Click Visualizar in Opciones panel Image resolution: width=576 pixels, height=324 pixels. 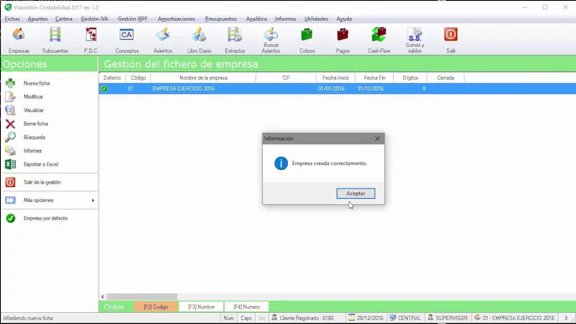coord(34,110)
